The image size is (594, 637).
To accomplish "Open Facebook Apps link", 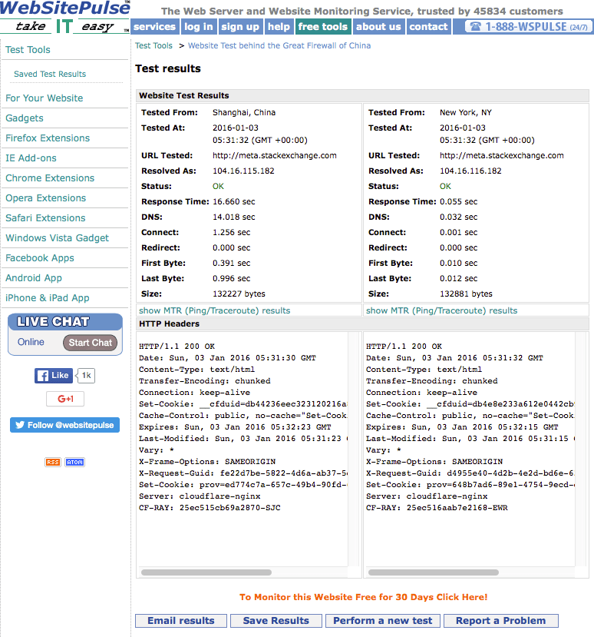I will (40, 258).
